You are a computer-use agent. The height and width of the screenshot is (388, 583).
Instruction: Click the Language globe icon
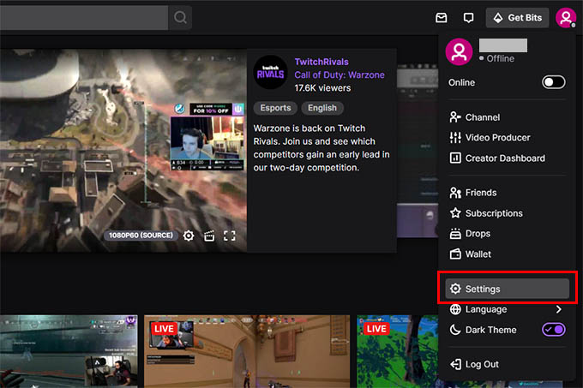tap(455, 309)
